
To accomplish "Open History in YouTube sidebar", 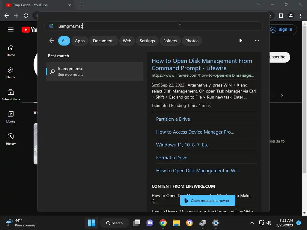I will click(11, 139).
